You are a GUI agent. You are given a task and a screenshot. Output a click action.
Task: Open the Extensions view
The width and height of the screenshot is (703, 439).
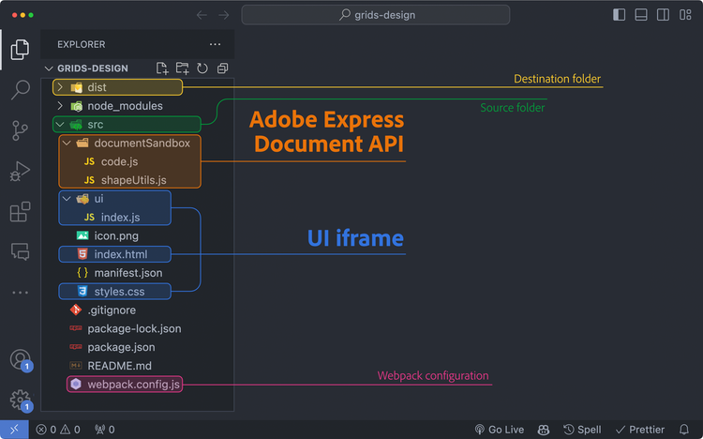coord(20,212)
